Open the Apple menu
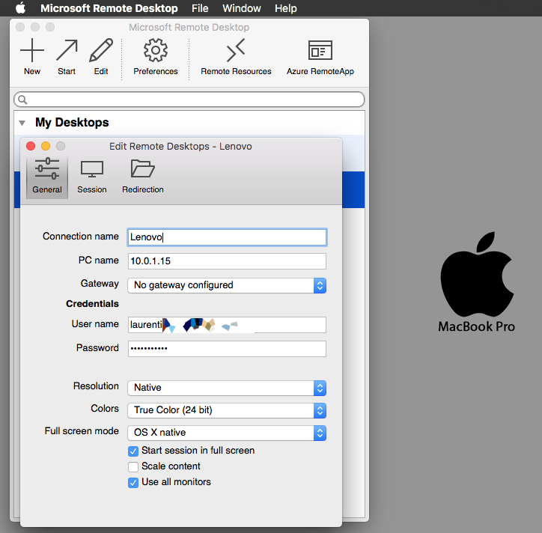Viewport: 542px width, 533px height. click(21, 8)
